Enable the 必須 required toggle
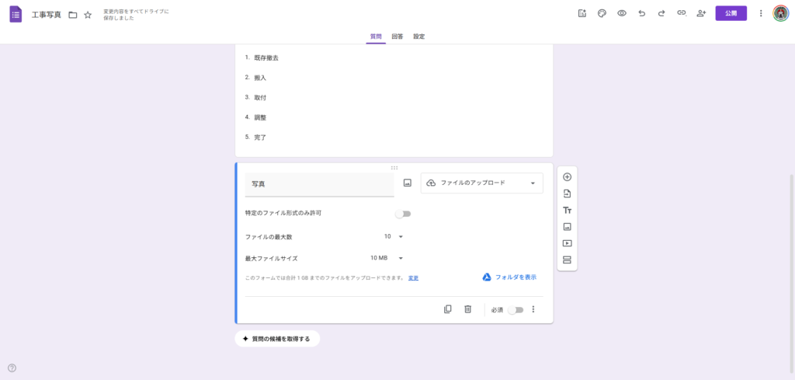Image resolution: width=795 pixels, height=380 pixels. point(516,310)
